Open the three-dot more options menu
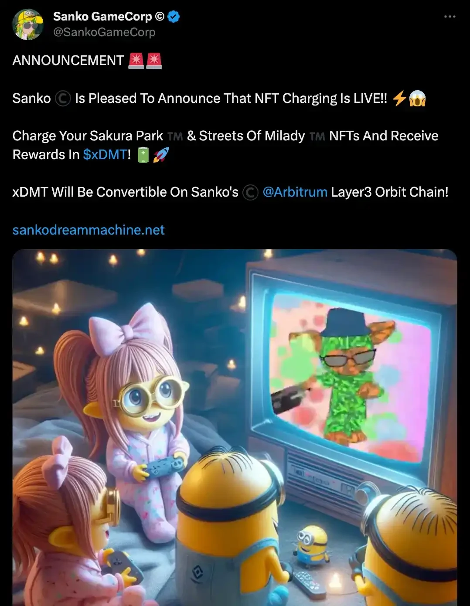470x606 pixels. click(x=450, y=17)
